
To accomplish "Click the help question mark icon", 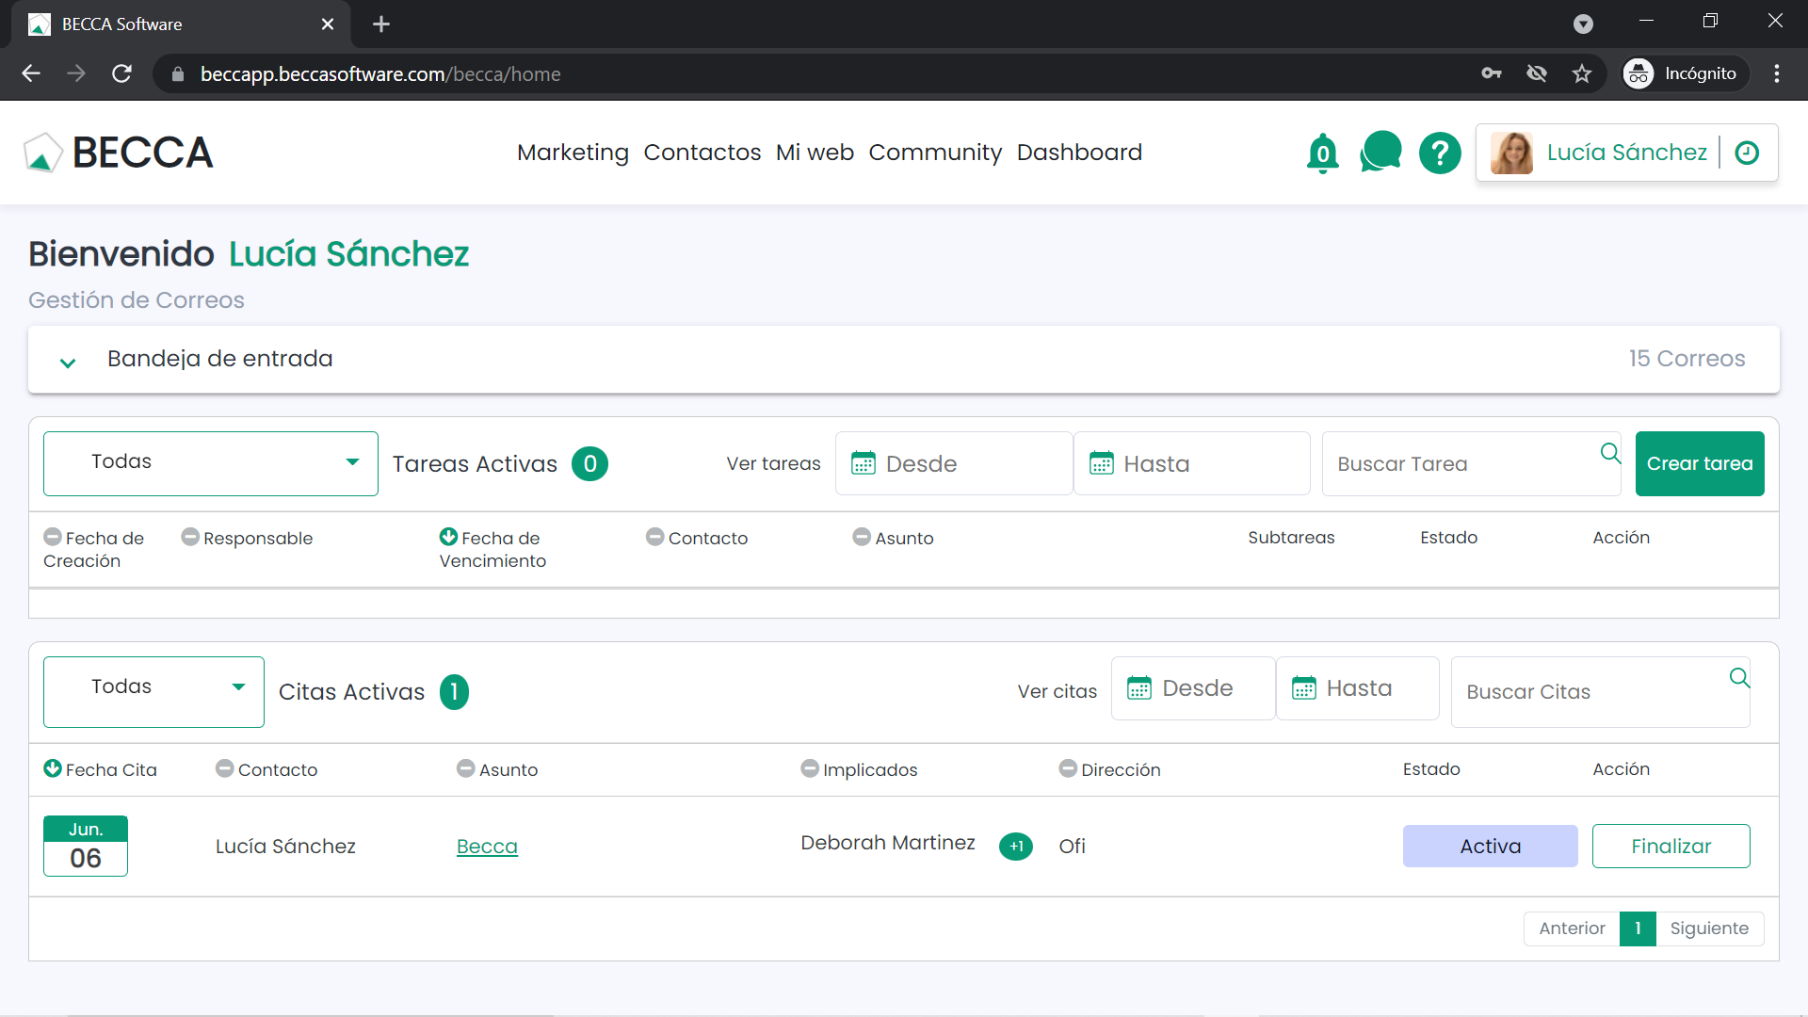I will pos(1440,153).
